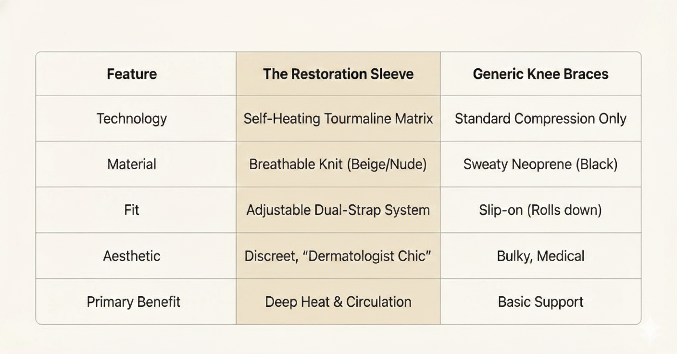Select the "Sweaty Neoprene (Black)" cell
This screenshot has width=677, height=354.
(x=540, y=164)
